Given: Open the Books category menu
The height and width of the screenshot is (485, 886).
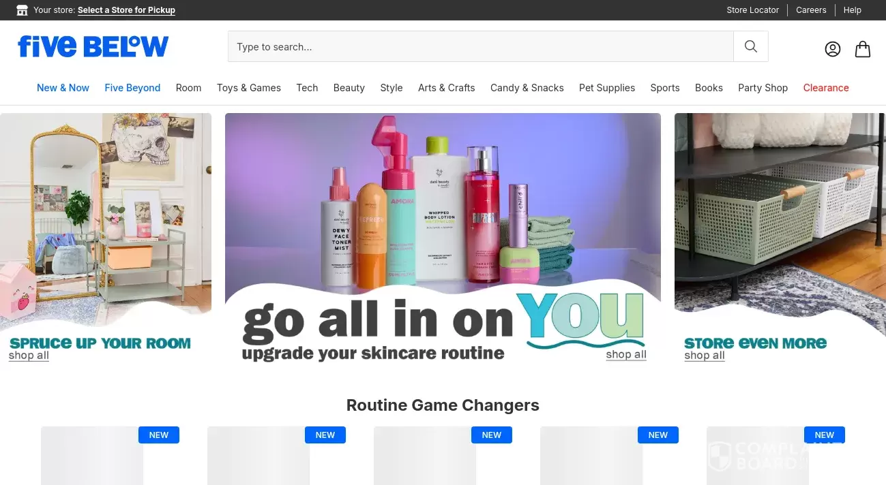Looking at the screenshot, I should [x=709, y=88].
